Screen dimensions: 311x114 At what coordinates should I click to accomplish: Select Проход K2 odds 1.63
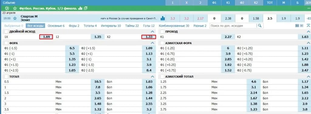click(x=305, y=37)
